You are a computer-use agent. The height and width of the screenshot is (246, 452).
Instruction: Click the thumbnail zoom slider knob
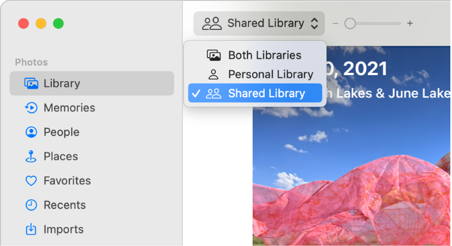[x=350, y=23]
